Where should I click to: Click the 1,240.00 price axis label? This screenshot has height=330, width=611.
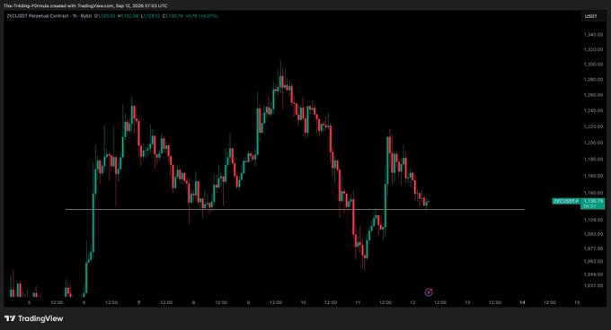[x=593, y=111]
